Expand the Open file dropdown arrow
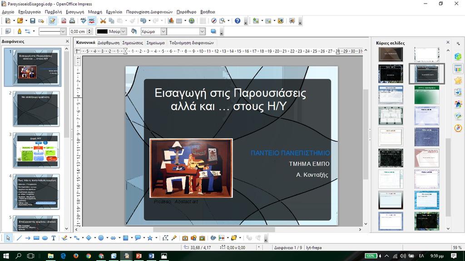This screenshot has height=261, width=465. (26, 21)
